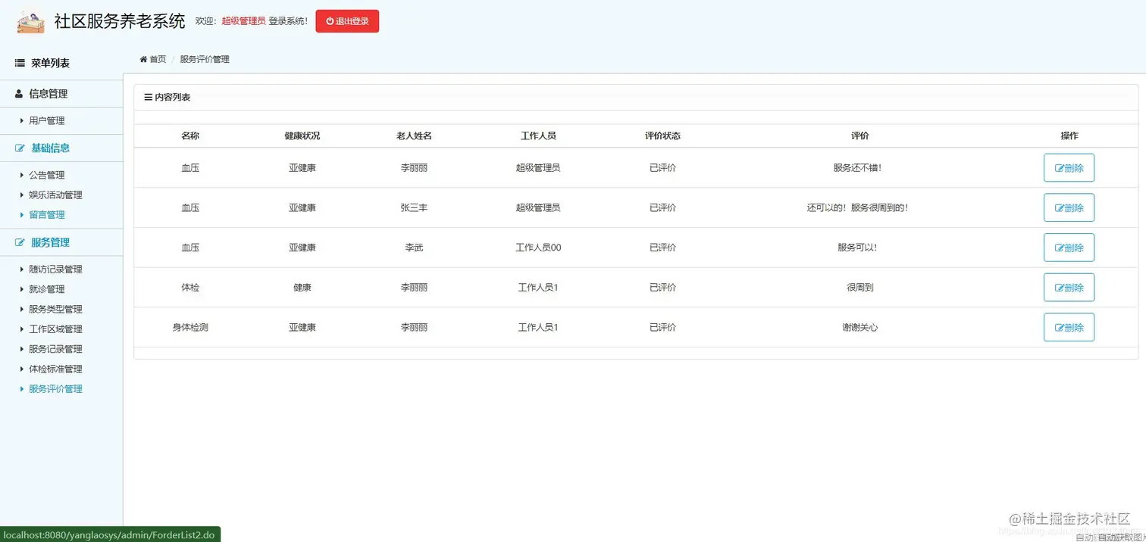1146x542 pixels.
Task: Click the 老人姓名 column header
Action: (414, 135)
